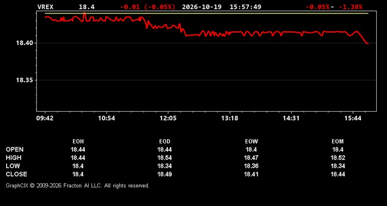Click the EOW column header
The height and width of the screenshot is (206, 387).
[x=251, y=142]
